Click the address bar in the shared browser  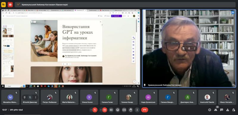(61, 13)
